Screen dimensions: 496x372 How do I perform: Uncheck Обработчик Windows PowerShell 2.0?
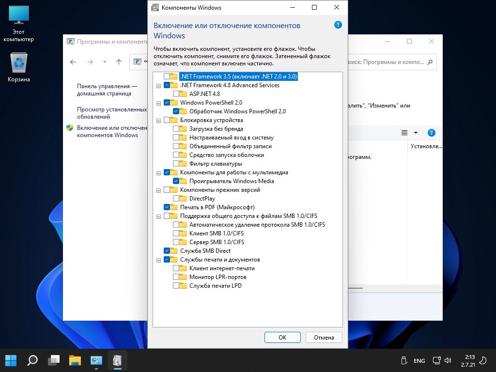click(x=176, y=111)
